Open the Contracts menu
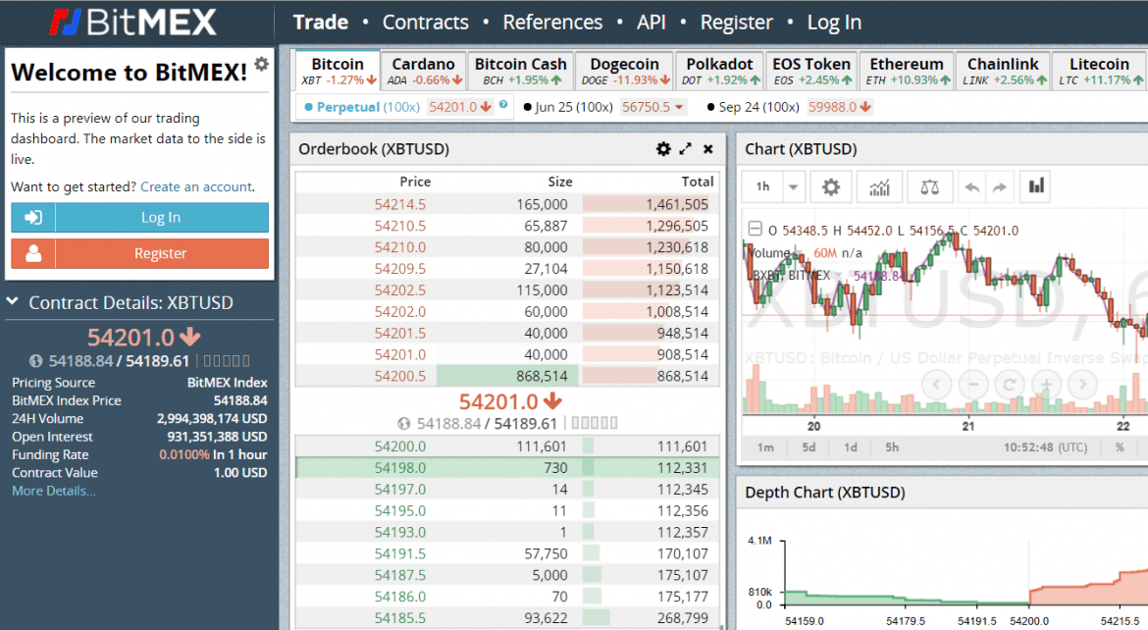Image resolution: width=1148 pixels, height=630 pixels. click(425, 22)
